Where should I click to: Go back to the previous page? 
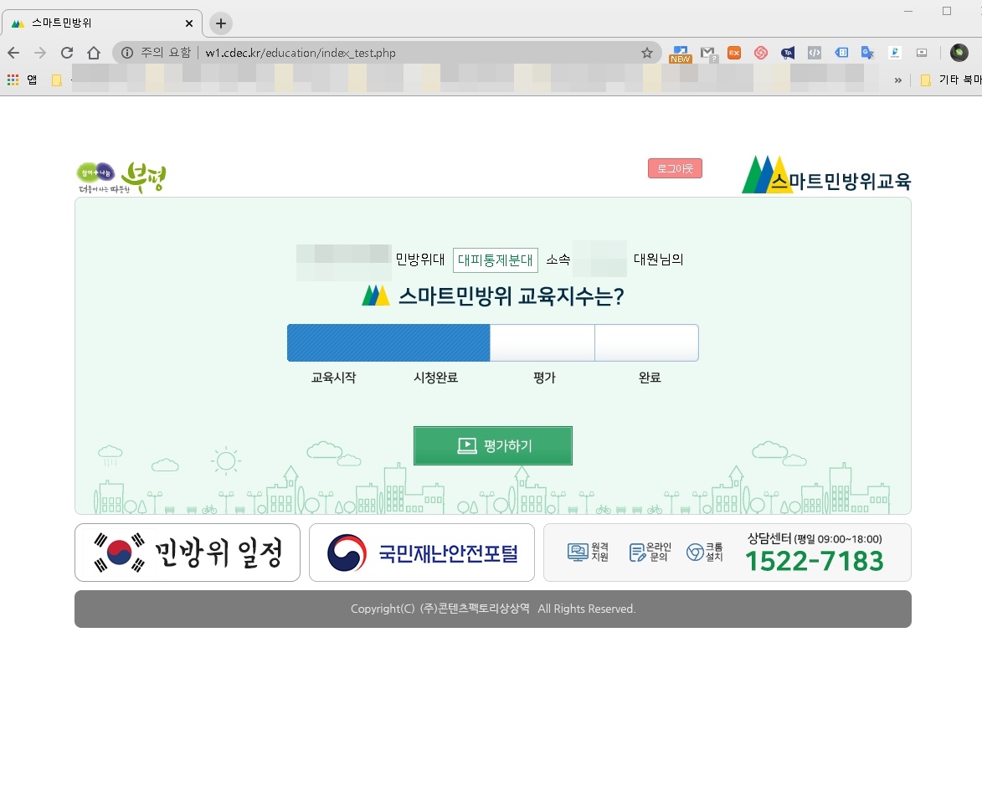[13, 54]
